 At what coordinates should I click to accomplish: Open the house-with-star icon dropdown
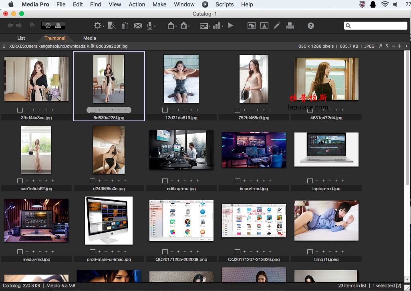click(x=185, y=26)
